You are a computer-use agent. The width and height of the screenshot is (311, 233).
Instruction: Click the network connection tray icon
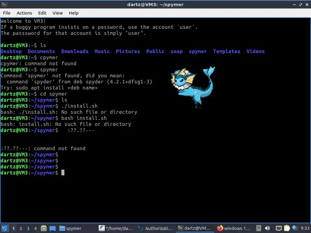(x=279, y=228)
